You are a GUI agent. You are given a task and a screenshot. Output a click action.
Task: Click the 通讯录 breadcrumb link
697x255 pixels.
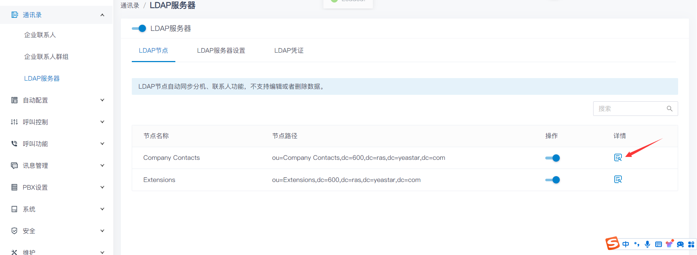click(x=130, y=5)
